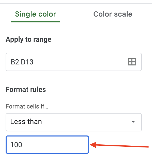The width and height of the screenshot is (152, 164).
Task: Open range picker with the table grid icon
Action: tap(132, 62)
